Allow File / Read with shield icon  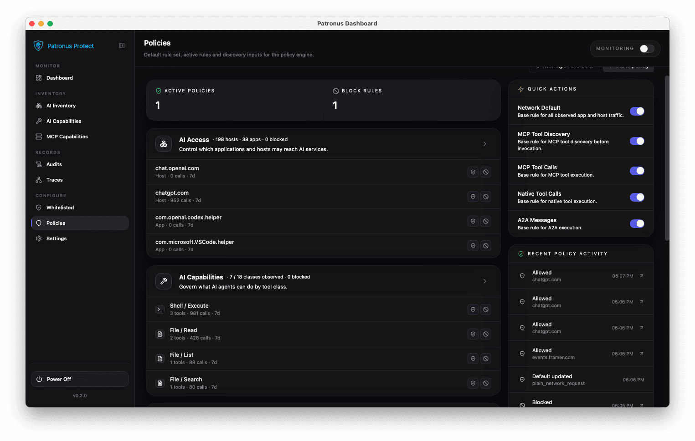[x=473, y=334]
